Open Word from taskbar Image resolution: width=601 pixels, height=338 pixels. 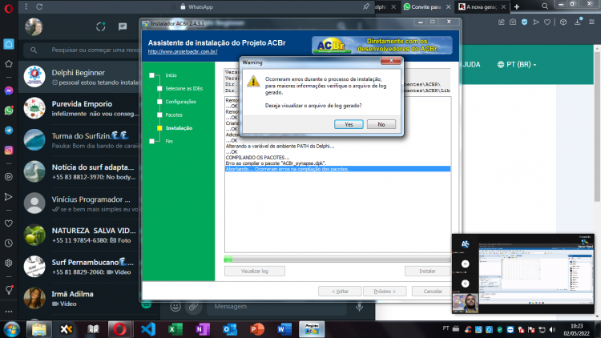(x=284, y=329)
